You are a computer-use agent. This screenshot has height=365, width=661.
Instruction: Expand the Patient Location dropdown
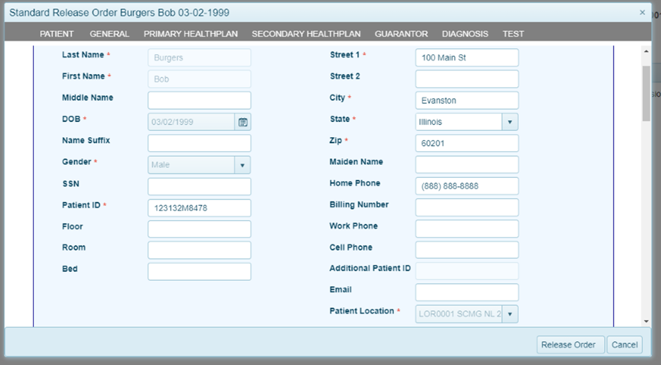(x=510, y=314)
